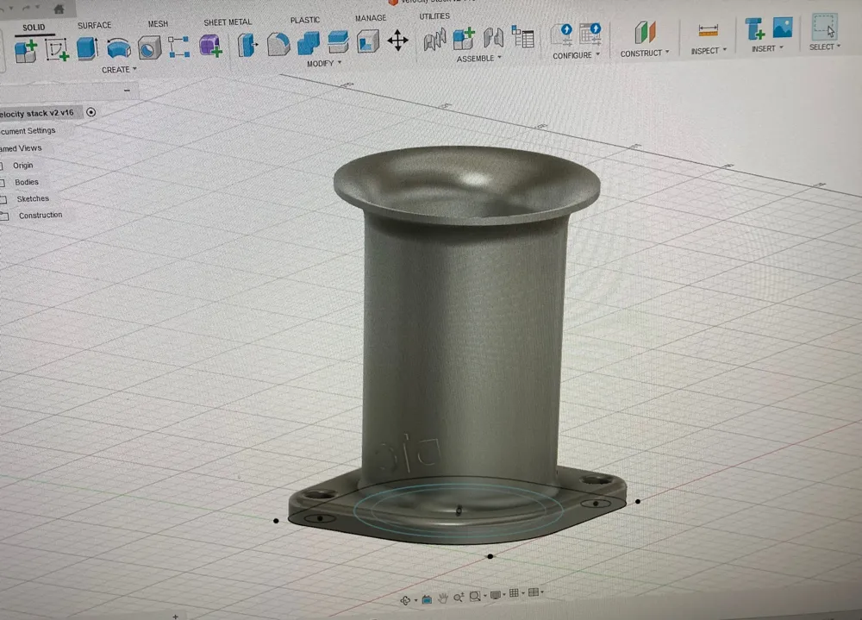Click the Named Views browser item
The image size is (862, 620).
tap(21, 148)
